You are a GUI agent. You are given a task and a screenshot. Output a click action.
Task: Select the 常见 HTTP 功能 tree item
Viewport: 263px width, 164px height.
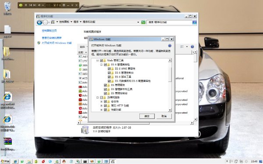coord(120,106)
